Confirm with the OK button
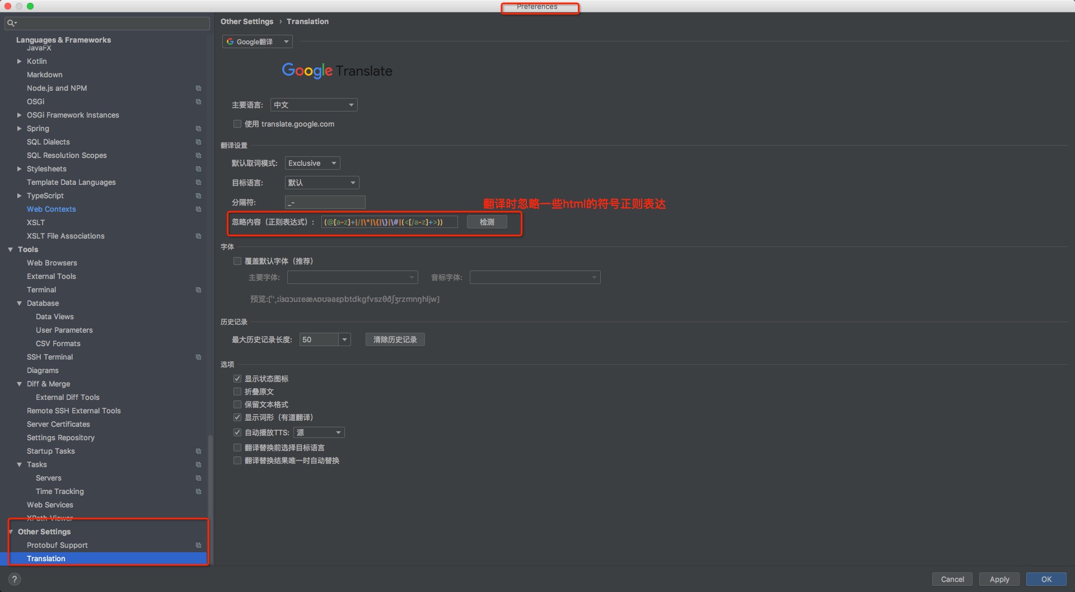Image resolution: width=1075 pixels, height=592 pixels. [x=1046, y=580]
